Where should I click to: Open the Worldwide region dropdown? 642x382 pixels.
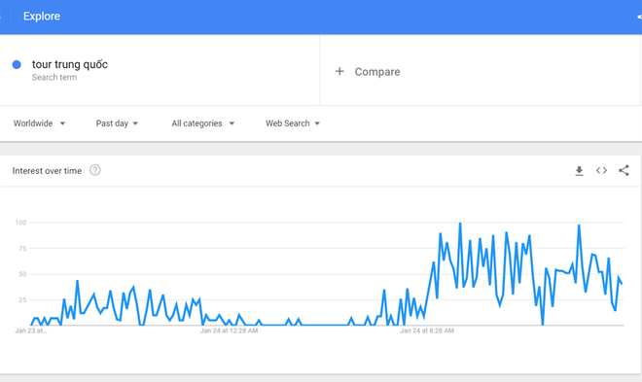pos(39,123)
